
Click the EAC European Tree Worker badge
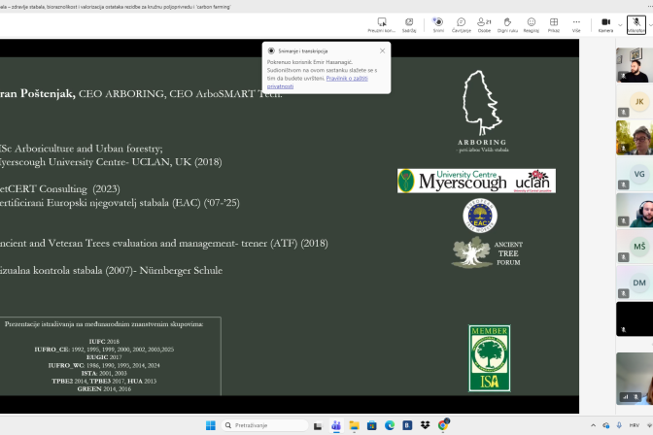[480, 216]
